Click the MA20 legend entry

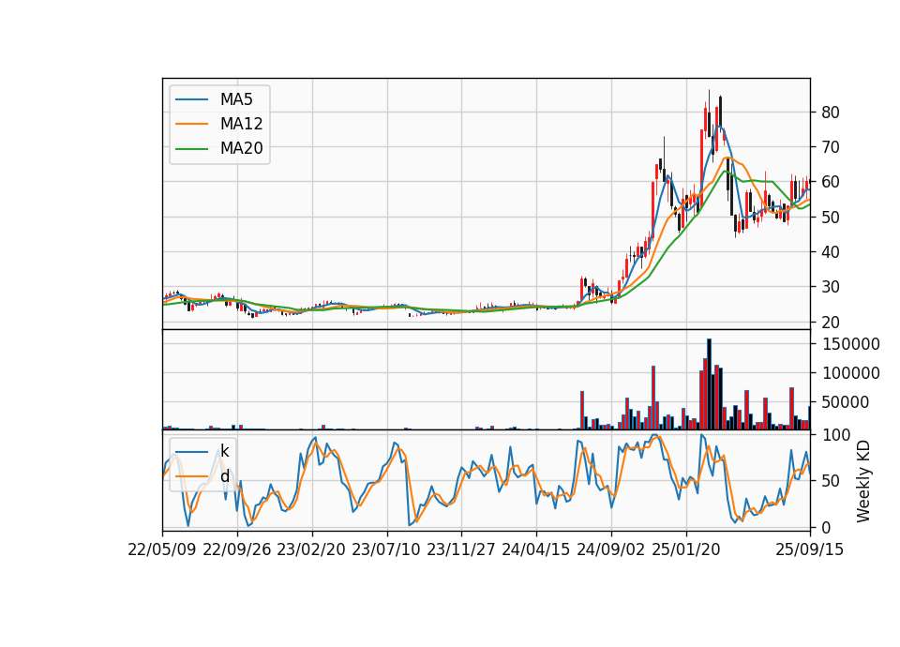pos(219,148)
